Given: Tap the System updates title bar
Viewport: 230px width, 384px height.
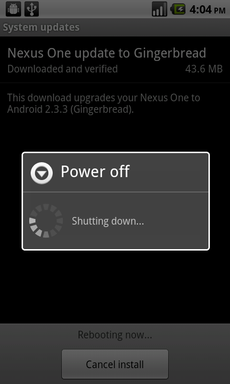Looking at the screenshot, I should tap(115, 27).
